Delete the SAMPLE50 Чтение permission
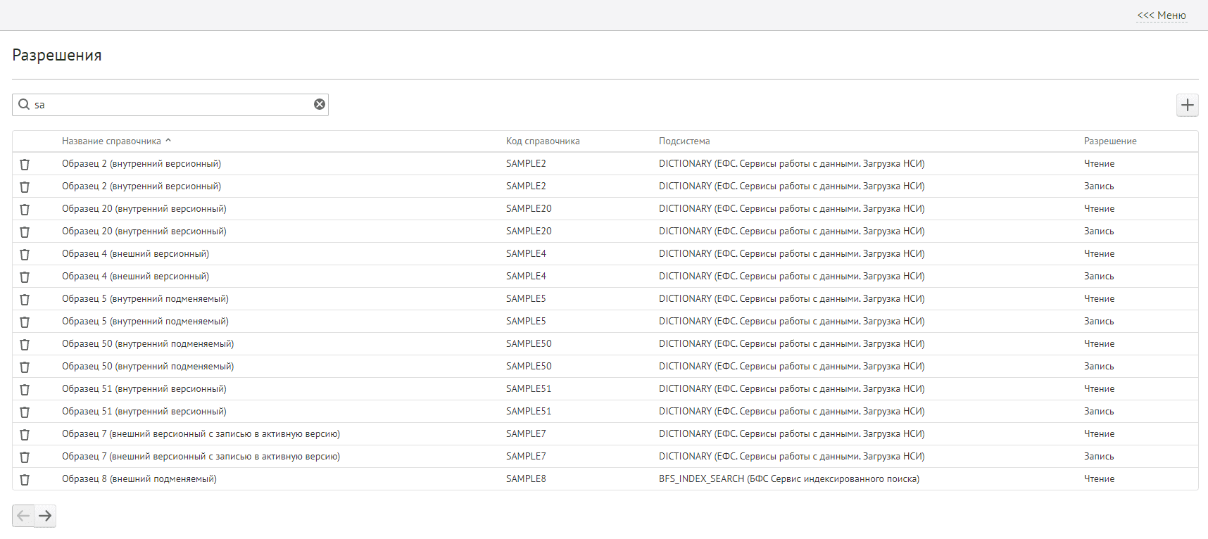The width and height of the screenshot is (1208, 539). pyautogui.click(x=25, y=344)
